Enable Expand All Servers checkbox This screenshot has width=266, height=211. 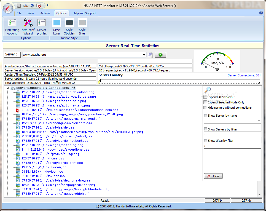click(205, 97)
